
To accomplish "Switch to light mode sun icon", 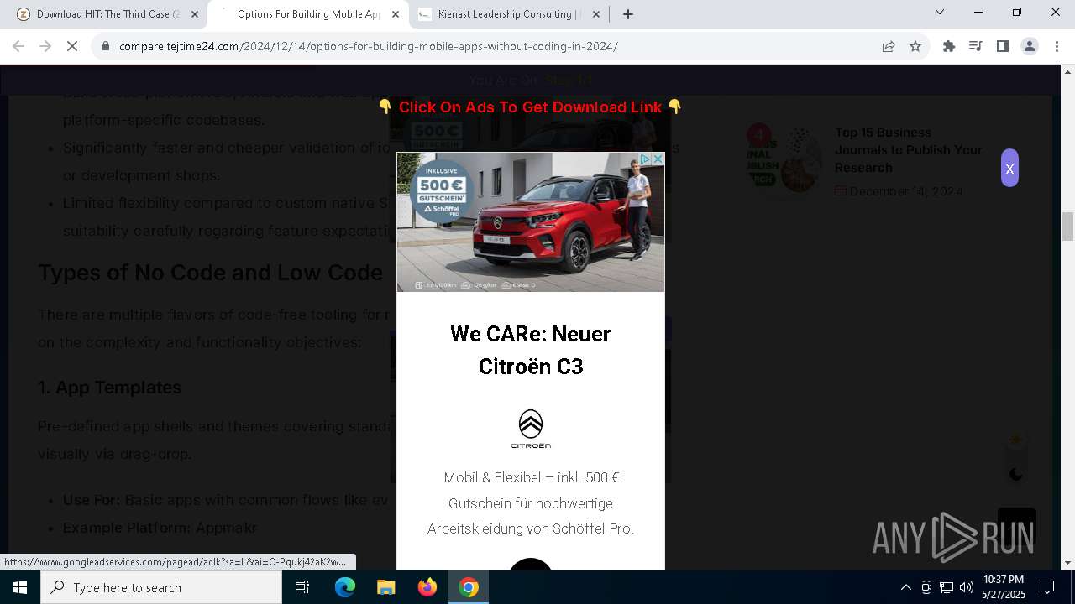I will (1016, 440).
